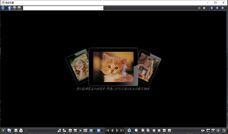Click the dark grey round indicator dot
The width and height of the screenshot is (228, 134).
coord(199,8)
